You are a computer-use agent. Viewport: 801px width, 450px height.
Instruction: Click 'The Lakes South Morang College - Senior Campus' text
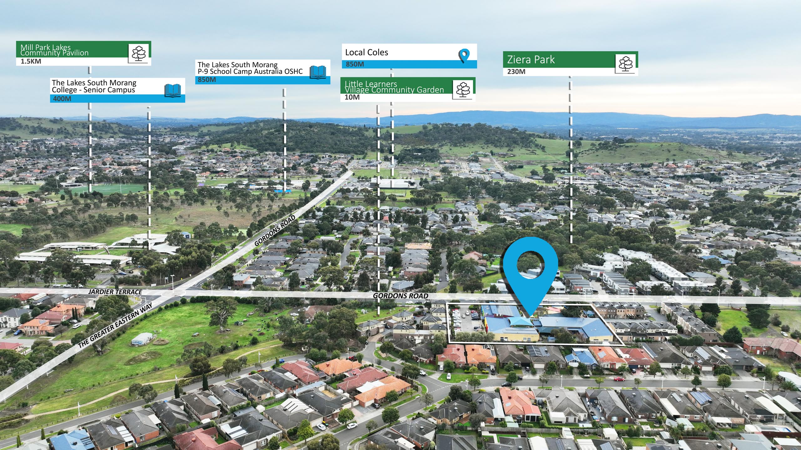click(94, 86)
